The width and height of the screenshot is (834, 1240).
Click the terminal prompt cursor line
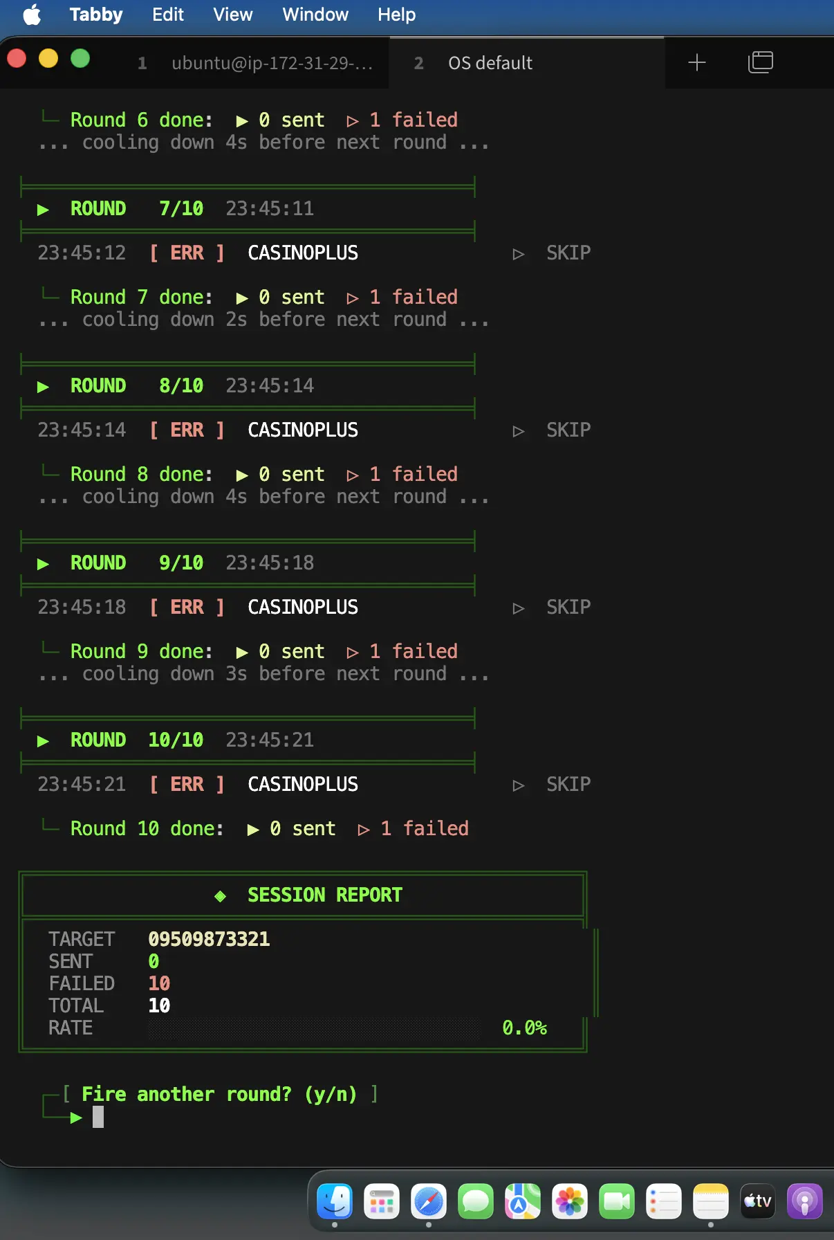(98, 1117)
